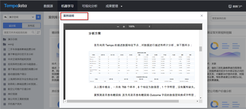
Task: Click the blue plus add button
Action: [38, 17]
